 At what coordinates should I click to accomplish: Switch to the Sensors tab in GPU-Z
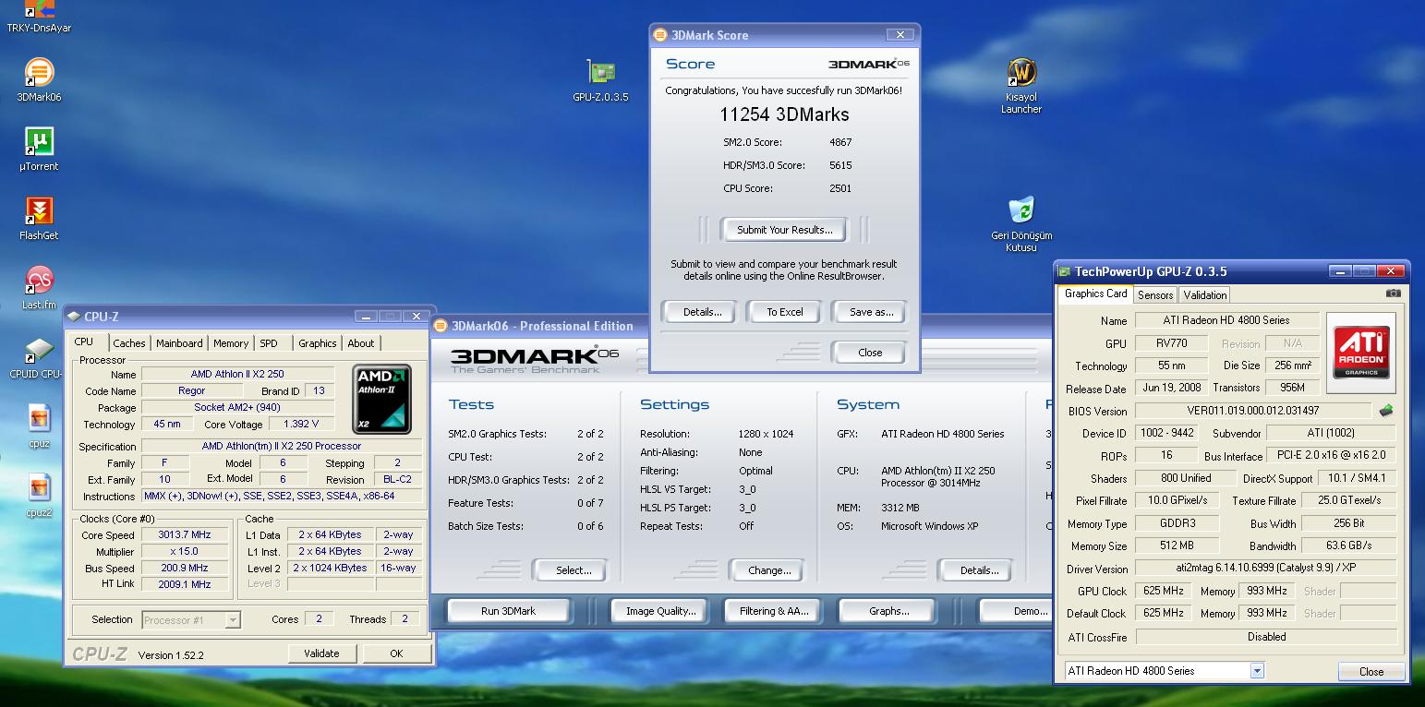coord(1155,295)
